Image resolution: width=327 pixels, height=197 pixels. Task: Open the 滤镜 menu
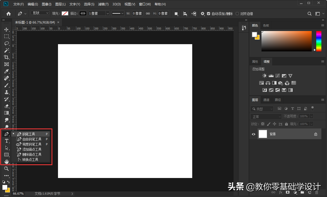[103, 4]
